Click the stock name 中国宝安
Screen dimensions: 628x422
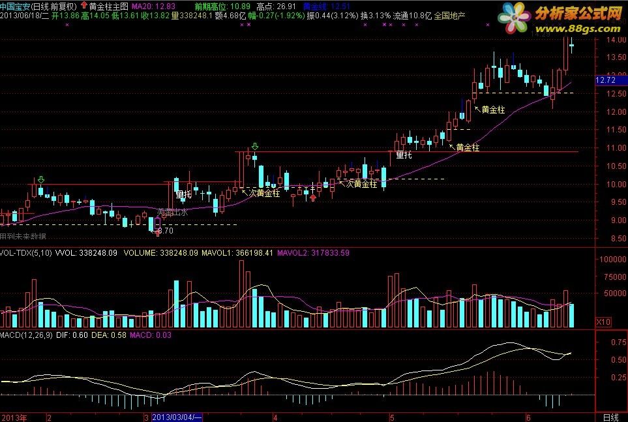(x=15, y=7)
